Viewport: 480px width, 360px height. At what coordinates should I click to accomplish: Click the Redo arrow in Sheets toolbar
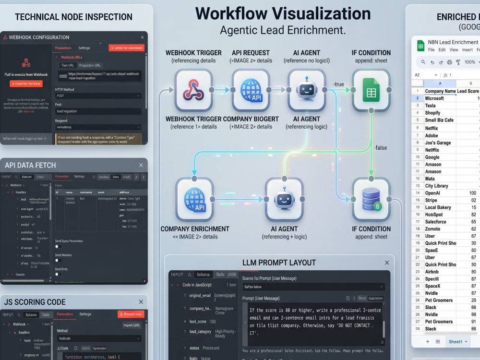tap(441, 62)
